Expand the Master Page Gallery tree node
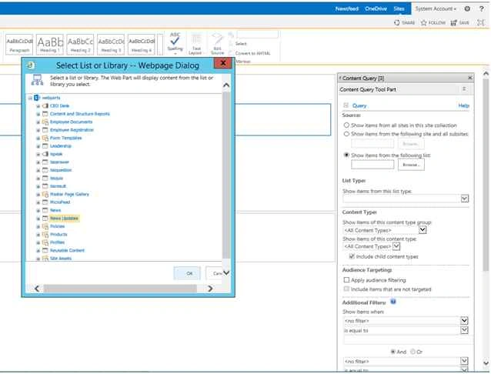 [38, 195]
